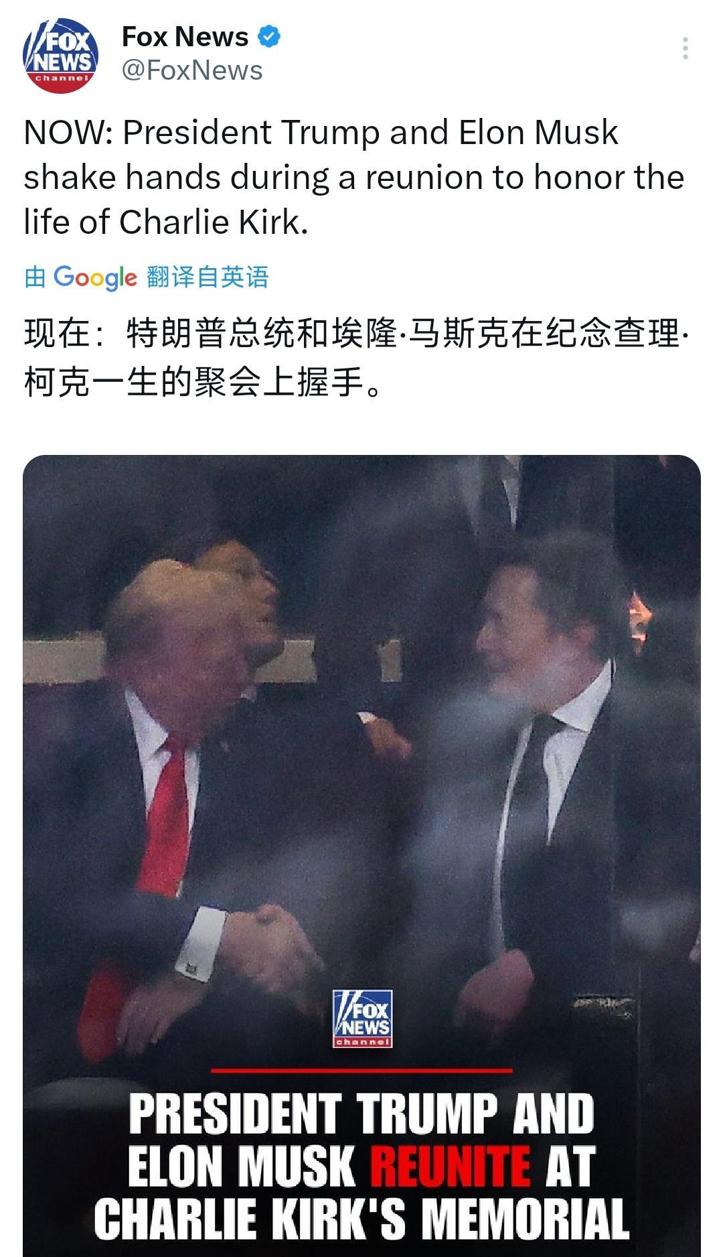Tap the "由" character before Google
The height and width of the screenshot is (1257, 723).
(35, 277)
